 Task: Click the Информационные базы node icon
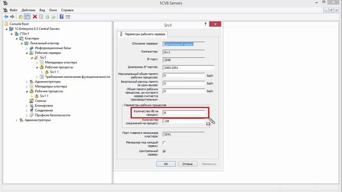32,48
